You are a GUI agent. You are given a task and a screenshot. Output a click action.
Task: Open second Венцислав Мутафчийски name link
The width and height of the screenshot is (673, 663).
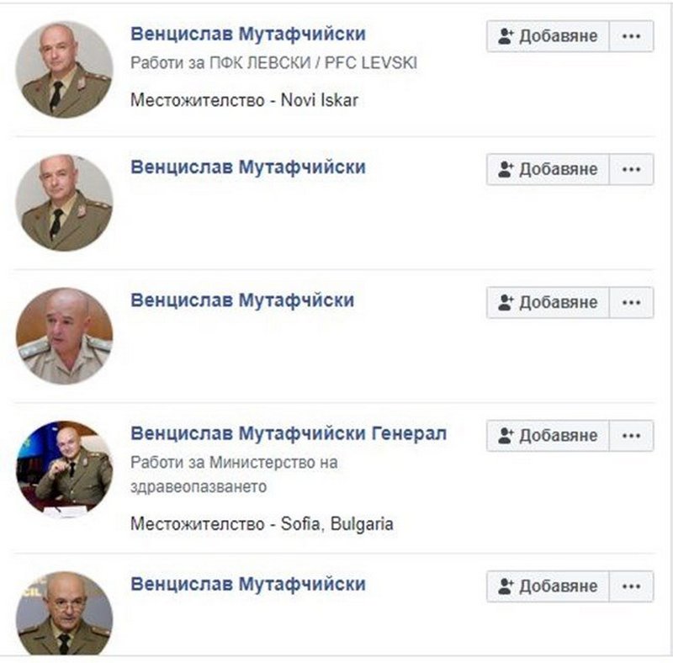248,167
